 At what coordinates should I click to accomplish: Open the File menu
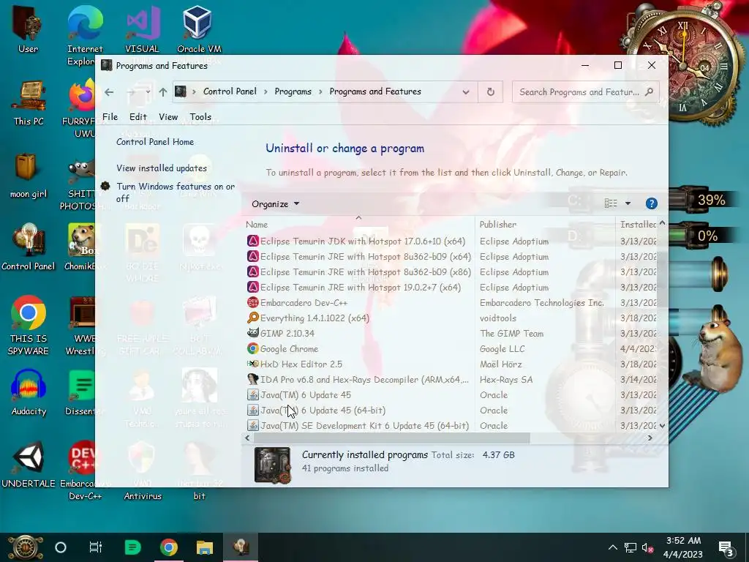coord(110,117)
